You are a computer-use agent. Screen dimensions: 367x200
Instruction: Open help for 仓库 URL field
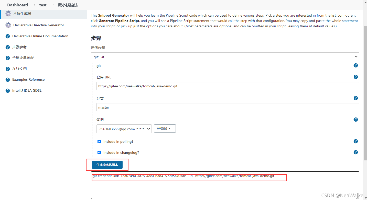pos(355,77)
